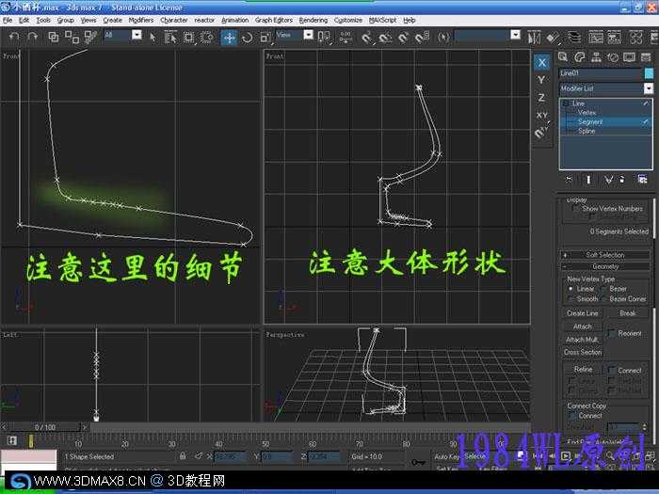The width and height of the screenshot is (659, 494).
Task: Click the Mirror tool icon
Action: pyautogui.click(x=534, y=38)
